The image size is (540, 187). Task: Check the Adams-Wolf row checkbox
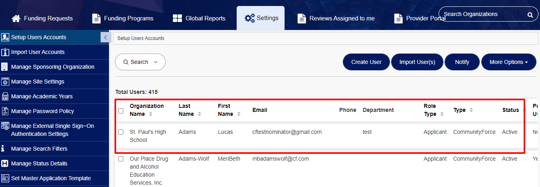[x=121, y=159]
